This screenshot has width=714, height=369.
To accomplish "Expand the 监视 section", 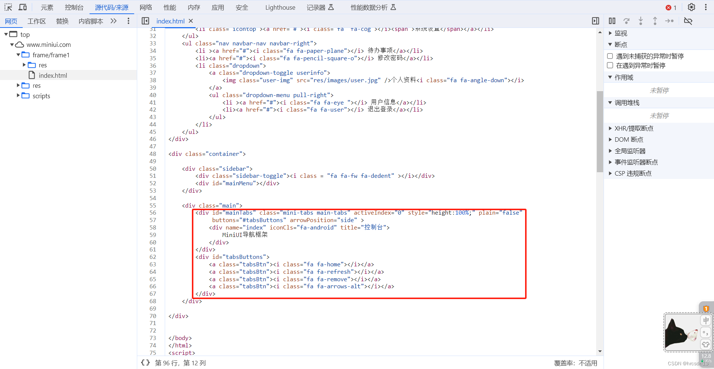I will click(x=610, y=33).
